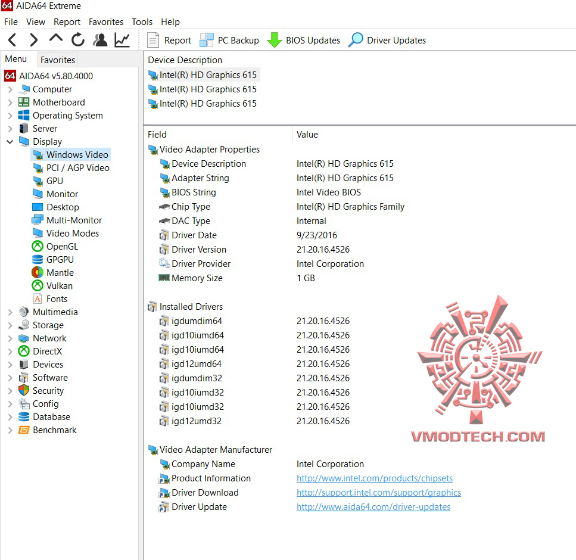Expand the Computer tree node
Viewport: 576px width, 560px height.
pyautogui.click(x=10, y=89)
